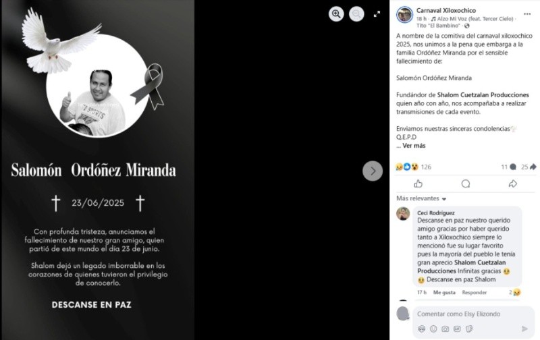
Task: Insert a GIF in comment
Action: tap(457, 329)
